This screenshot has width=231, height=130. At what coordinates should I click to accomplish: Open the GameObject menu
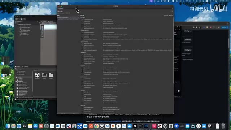pyautogui.click(x=26, y=1)
